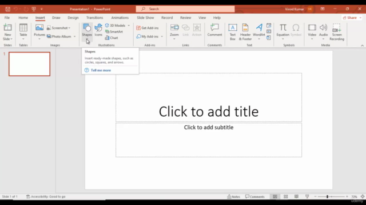Go to the Slide Show tab
The width and height of the screenshot is (366, 205).
click(x=145, y=18)
